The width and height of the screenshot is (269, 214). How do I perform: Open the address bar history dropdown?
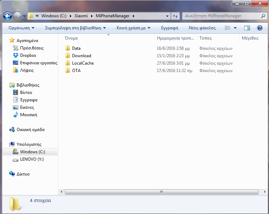pyautogui.click(x=167, y=16)
